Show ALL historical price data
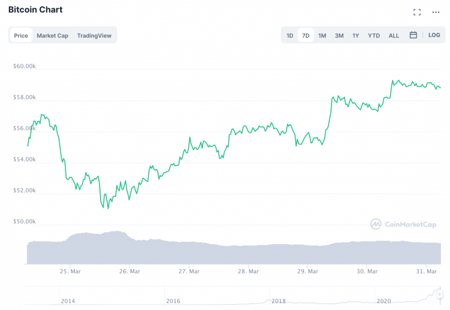 pyautogui.click(x=394, y=36)
